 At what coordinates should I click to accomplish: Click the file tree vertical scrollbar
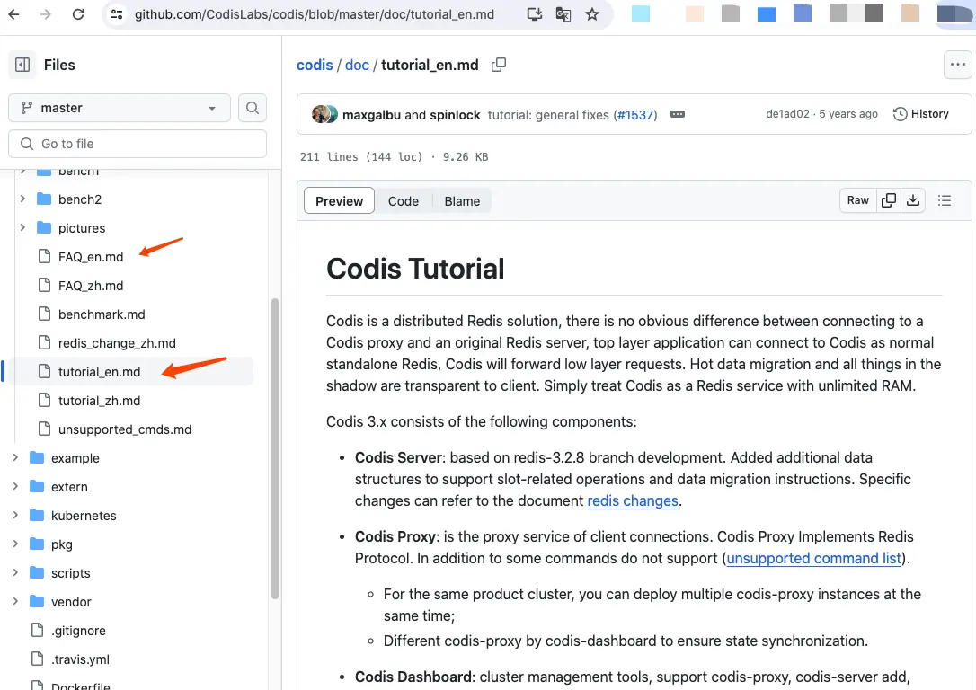[274, 448]
